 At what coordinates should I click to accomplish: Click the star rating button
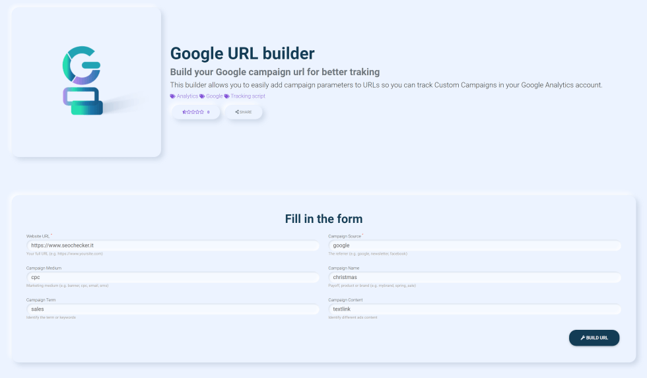pyautogui.click(x=196, y=112)
